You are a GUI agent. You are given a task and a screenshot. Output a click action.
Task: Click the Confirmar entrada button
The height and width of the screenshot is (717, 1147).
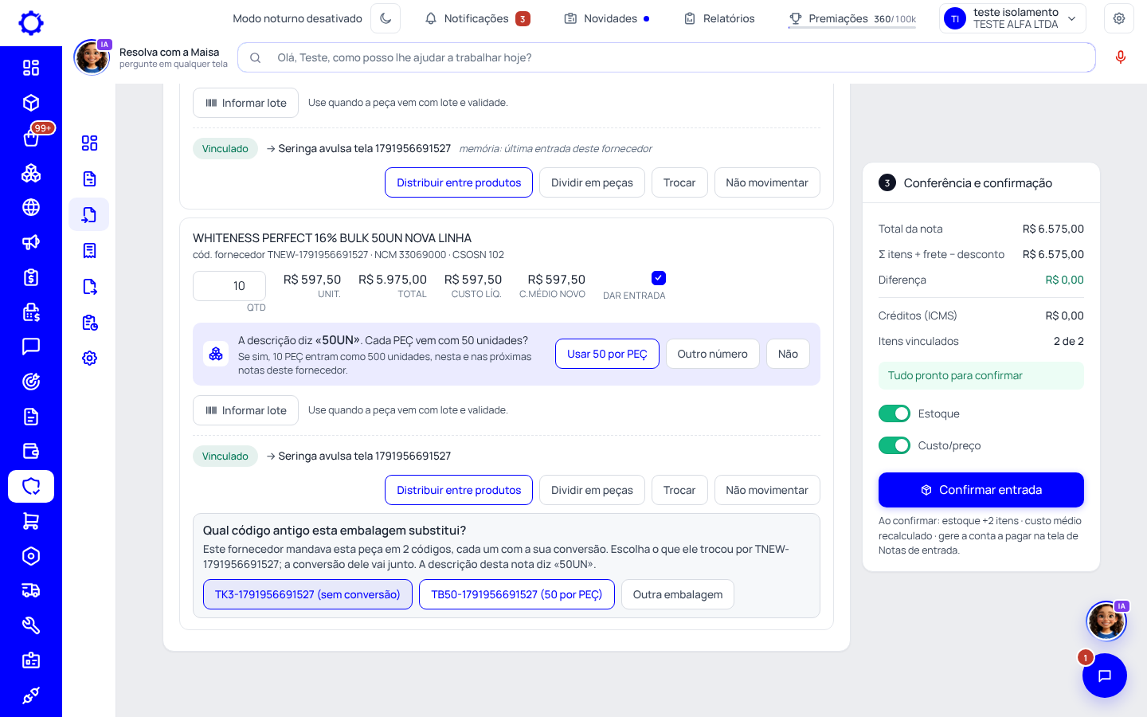point(981,490)
